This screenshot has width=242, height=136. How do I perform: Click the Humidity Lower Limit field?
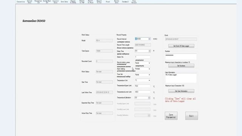(142, 110)
